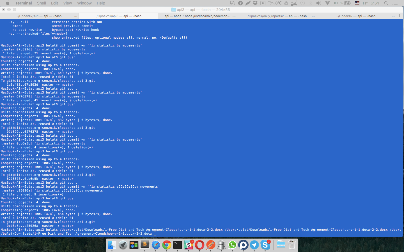Open Skype from the dock
This screenshot has width=404, height=252.
(x=265, y=245)
